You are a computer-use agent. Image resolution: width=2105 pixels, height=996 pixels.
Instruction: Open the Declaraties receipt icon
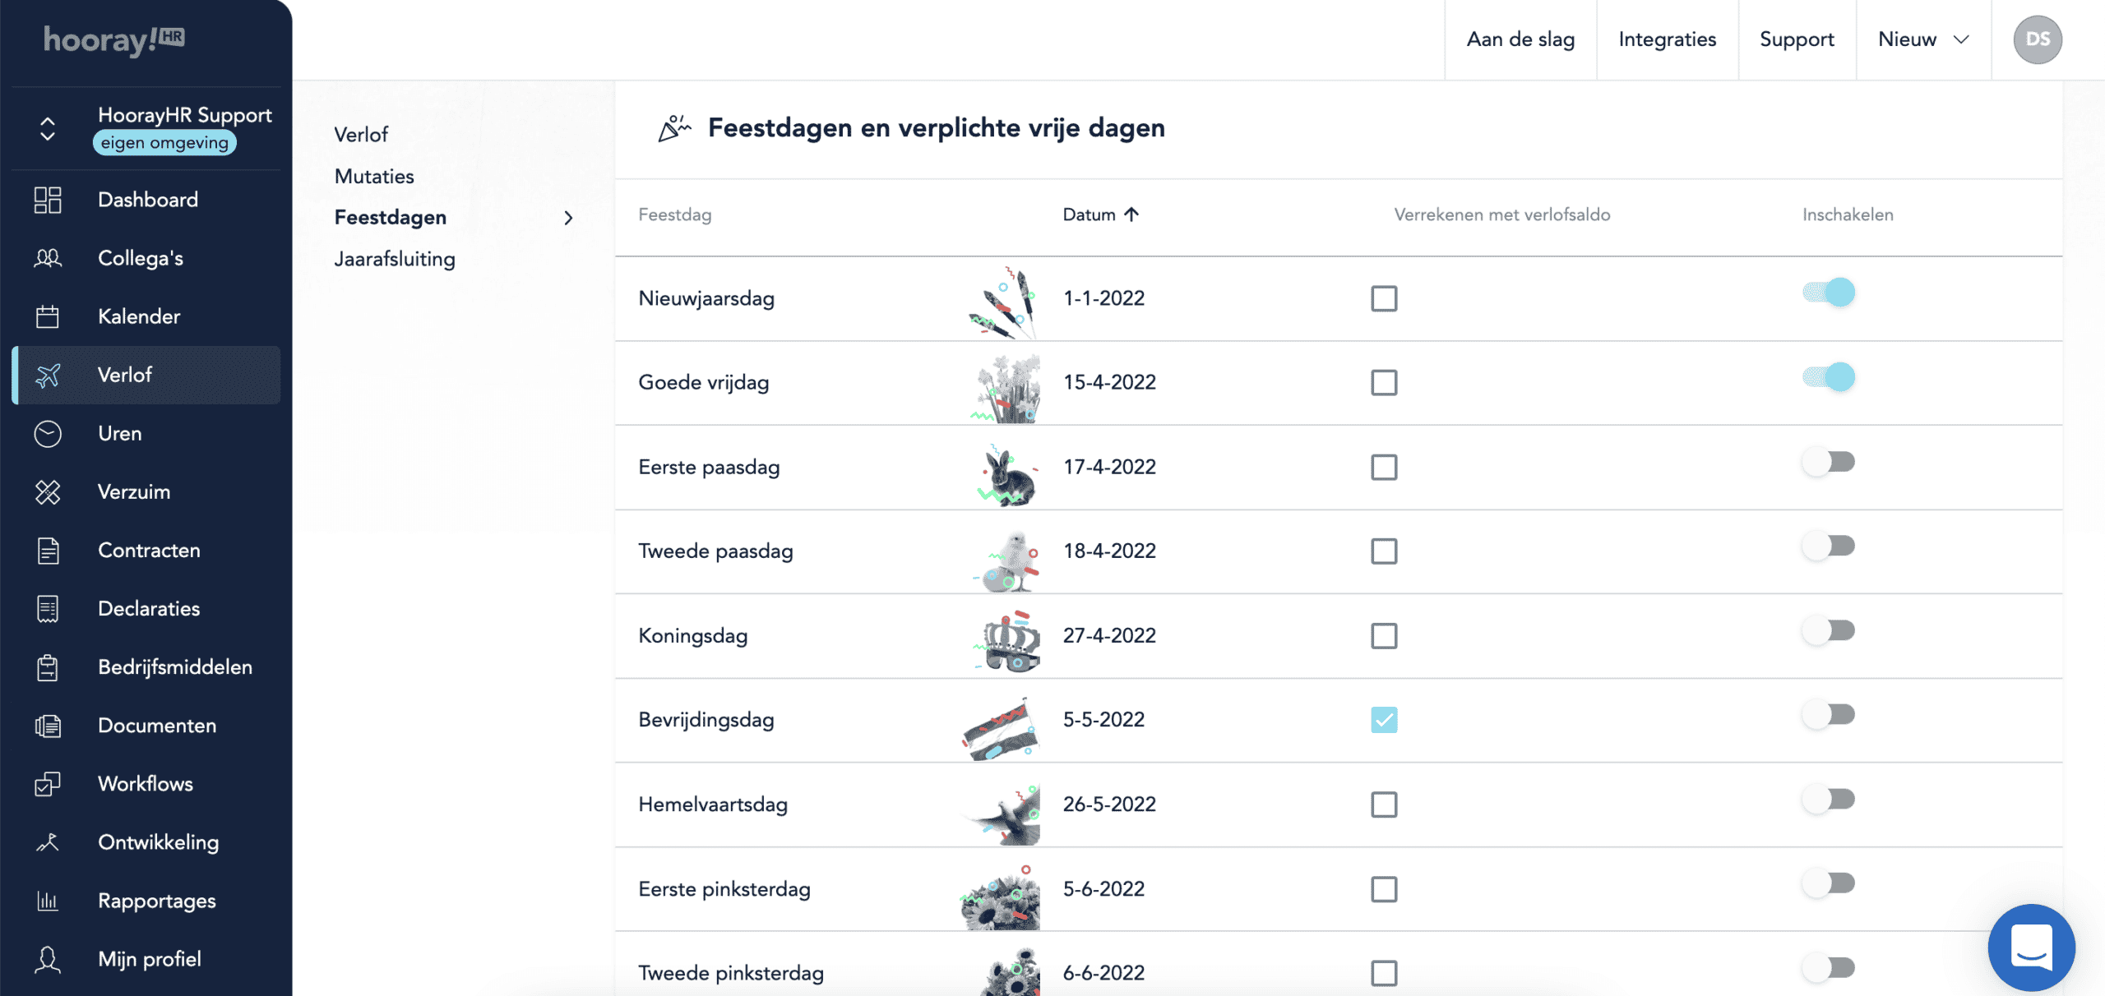48,608
